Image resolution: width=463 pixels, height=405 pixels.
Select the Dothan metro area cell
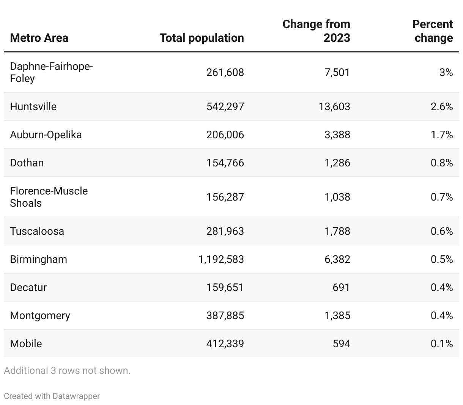pyautogui.click(x=27, y=163)
